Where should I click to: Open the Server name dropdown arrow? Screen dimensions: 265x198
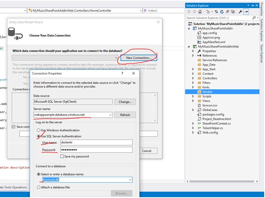110,115
